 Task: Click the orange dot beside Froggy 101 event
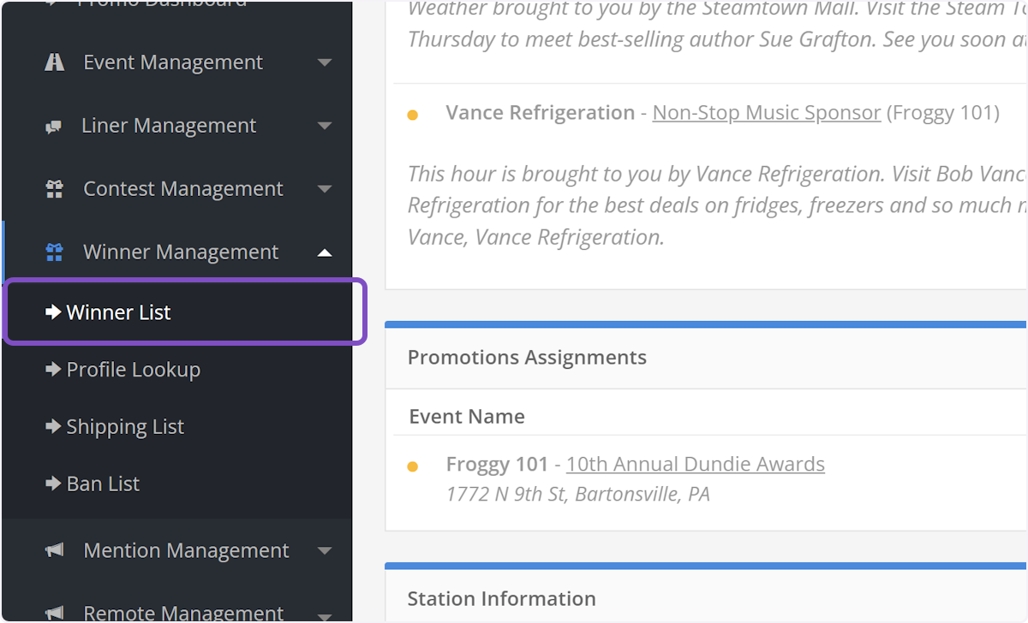(412, 467)
